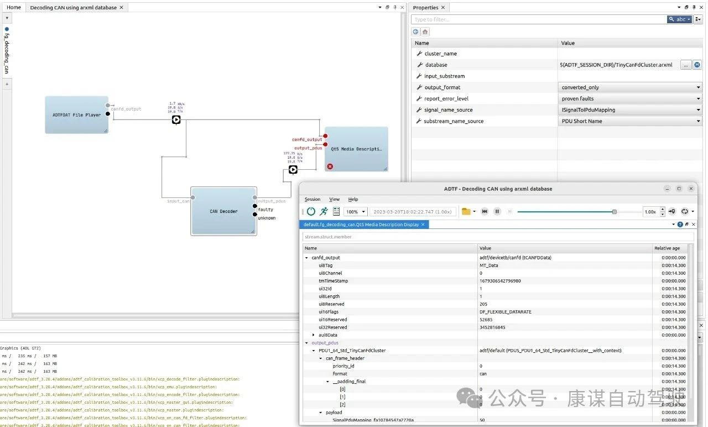The image size is (708, 427).
Task: Open the help icon on the display tab bar
Action: pyautogui.click(x=680, y=225)
